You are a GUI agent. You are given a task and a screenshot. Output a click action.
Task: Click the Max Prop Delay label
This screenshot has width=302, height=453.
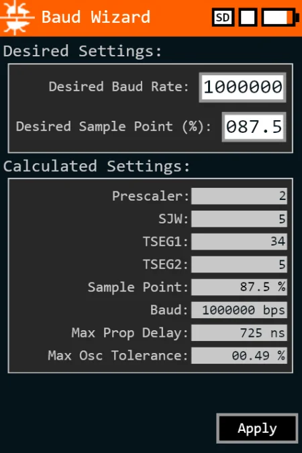click(x=130, y=333)
